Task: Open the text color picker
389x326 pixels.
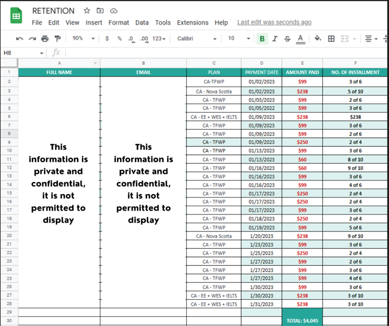Action: tap(300, 39)
